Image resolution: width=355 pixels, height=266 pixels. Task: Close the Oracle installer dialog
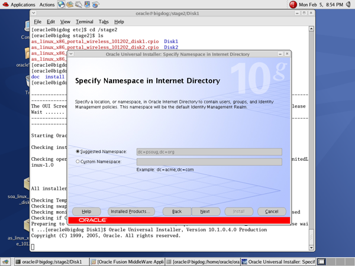(x=287, y=54)
